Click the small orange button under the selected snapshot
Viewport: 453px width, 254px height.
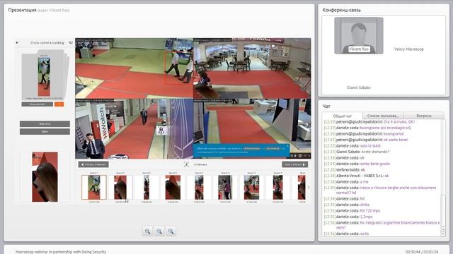click(59, 104)
